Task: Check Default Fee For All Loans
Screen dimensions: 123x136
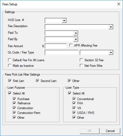Action: coord(10,60)
